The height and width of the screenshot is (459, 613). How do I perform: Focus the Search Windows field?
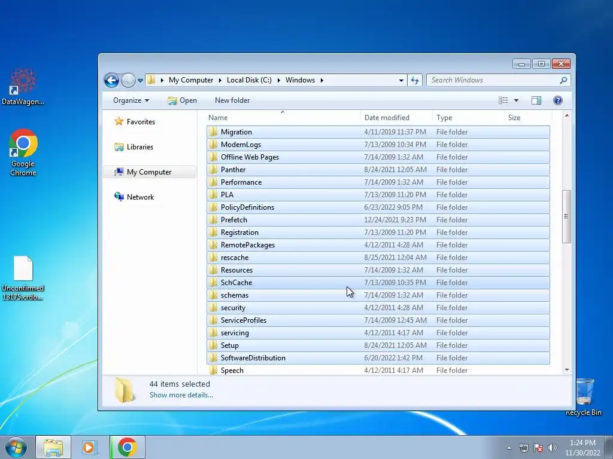(499, 80)
